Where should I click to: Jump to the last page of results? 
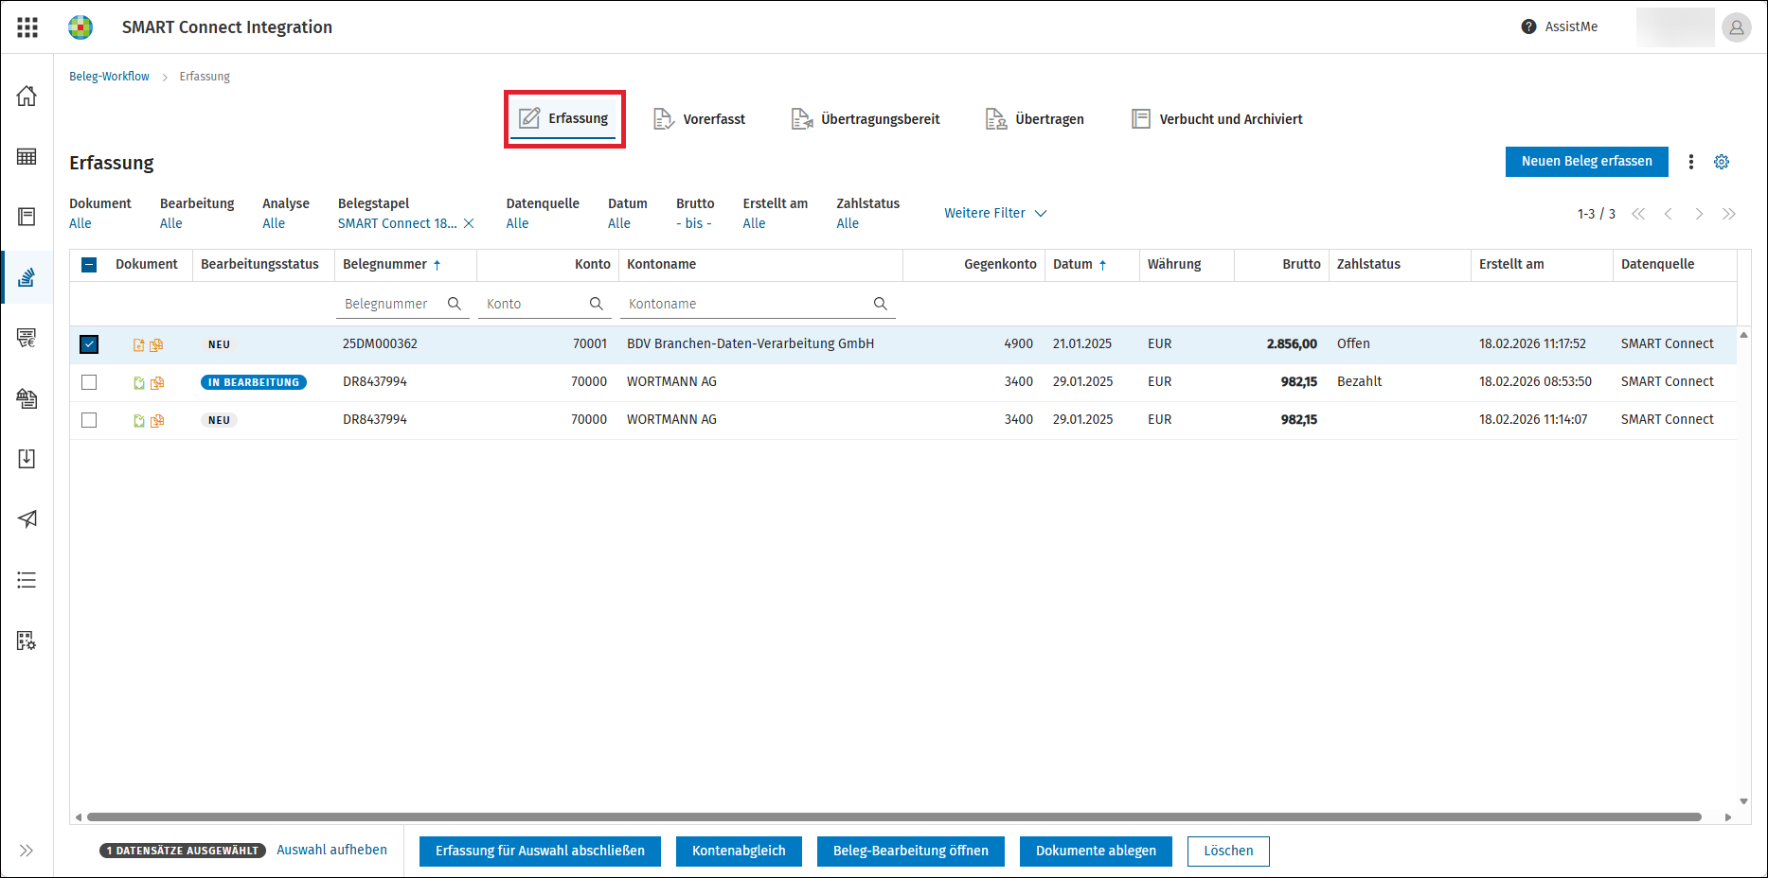click(1729, 214)
